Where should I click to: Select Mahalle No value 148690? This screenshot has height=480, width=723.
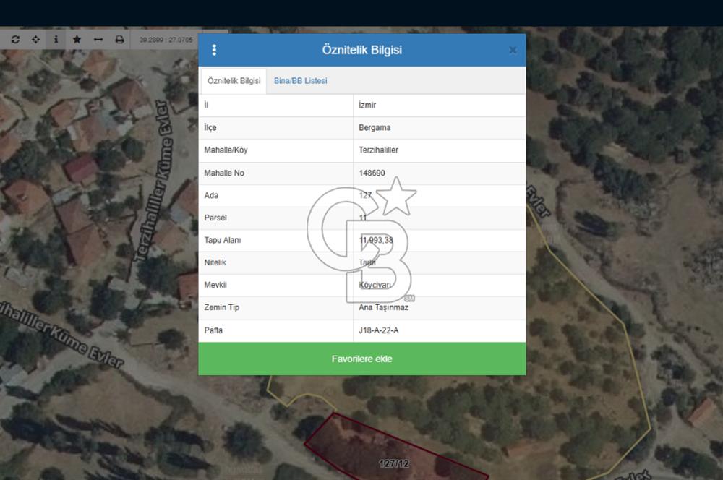(x=372, y=173)
